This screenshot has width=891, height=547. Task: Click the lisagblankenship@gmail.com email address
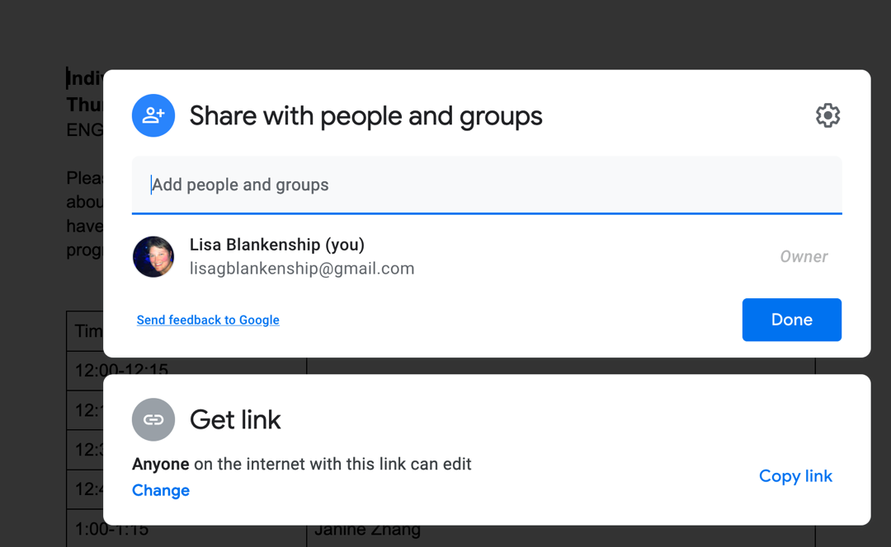tap(302, 269)
